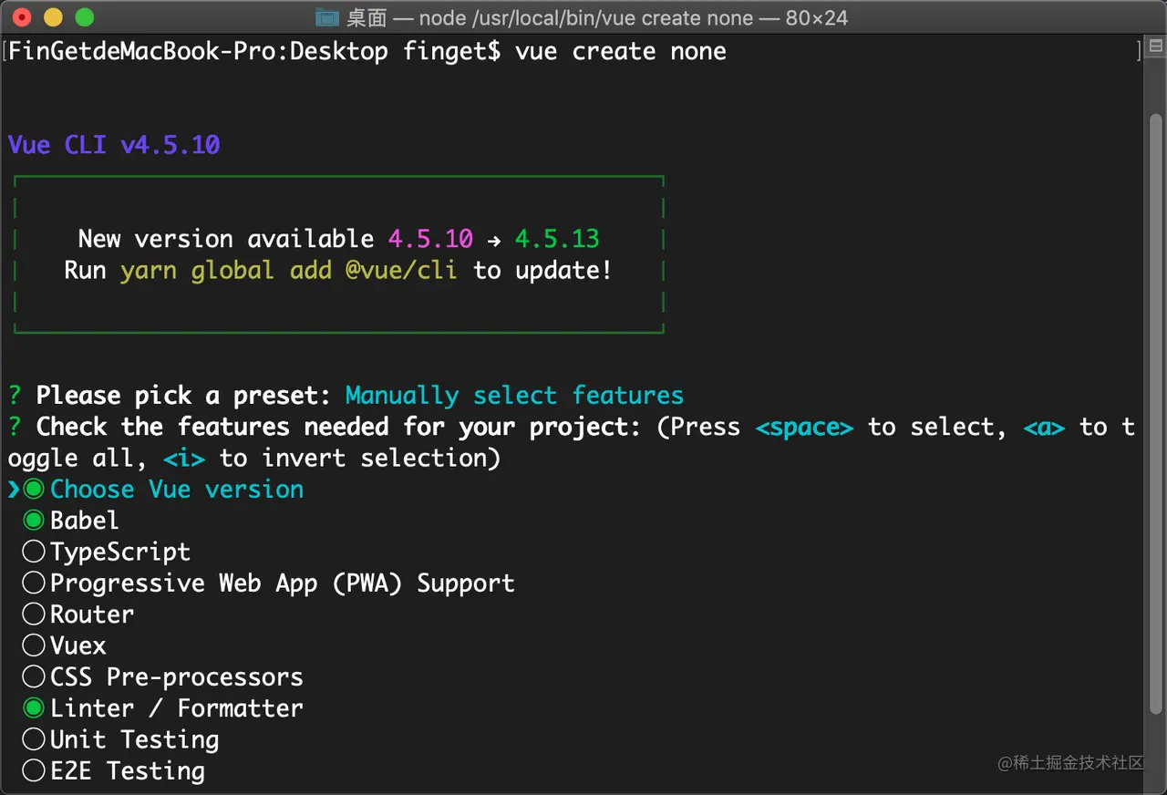The height and width of the screenshot is (795, 1167).
Task: Check the E2E Testing option
Action: tap(34, 771)
